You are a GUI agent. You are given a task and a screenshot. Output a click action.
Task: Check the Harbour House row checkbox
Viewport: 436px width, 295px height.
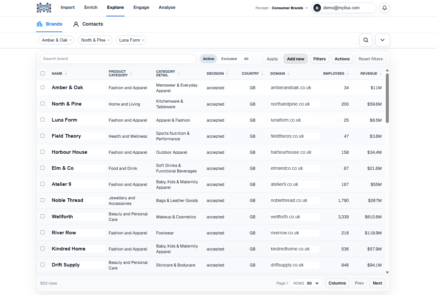[43, 152]
